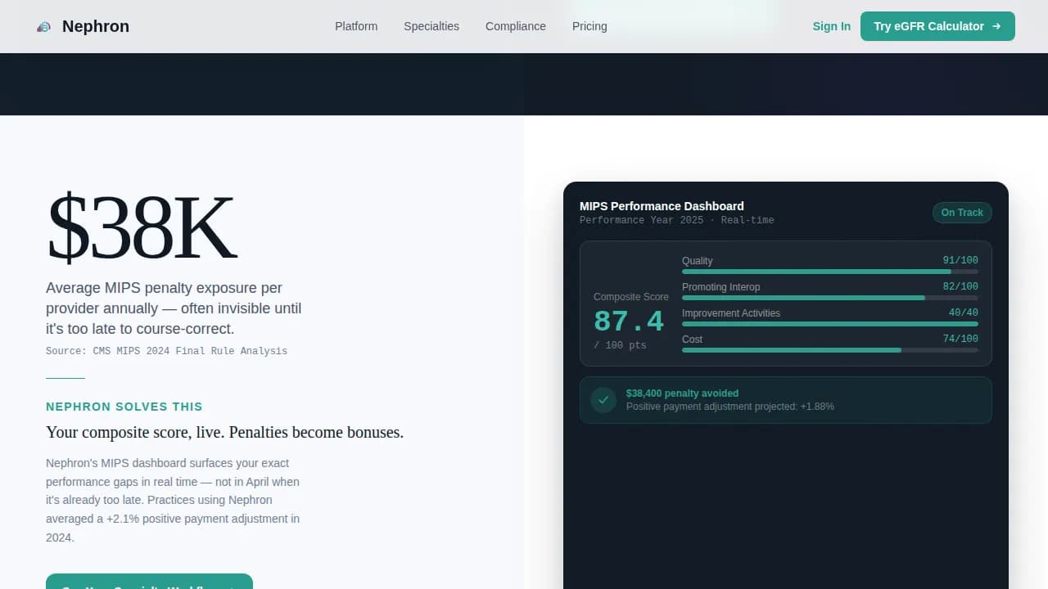Click the On Track status badge

click(962, 213)
